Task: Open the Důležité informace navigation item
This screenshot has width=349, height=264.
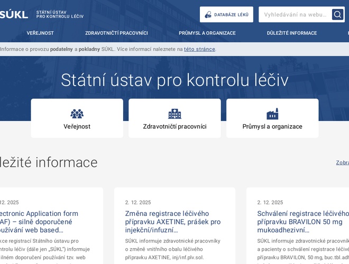Action: (292, 33)
